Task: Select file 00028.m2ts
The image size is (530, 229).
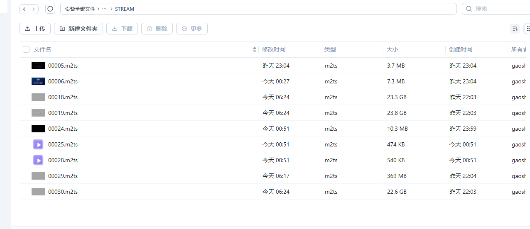Action: click(x=63, y=160)
